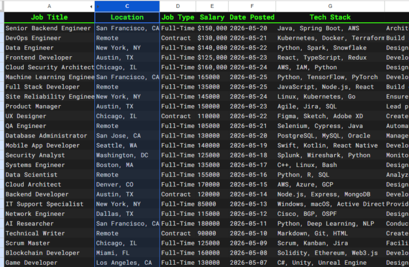Click the 'Figma, Sketch, Adobe XD' cell
This screenshot has height=267, width=409.
point(330,116)
